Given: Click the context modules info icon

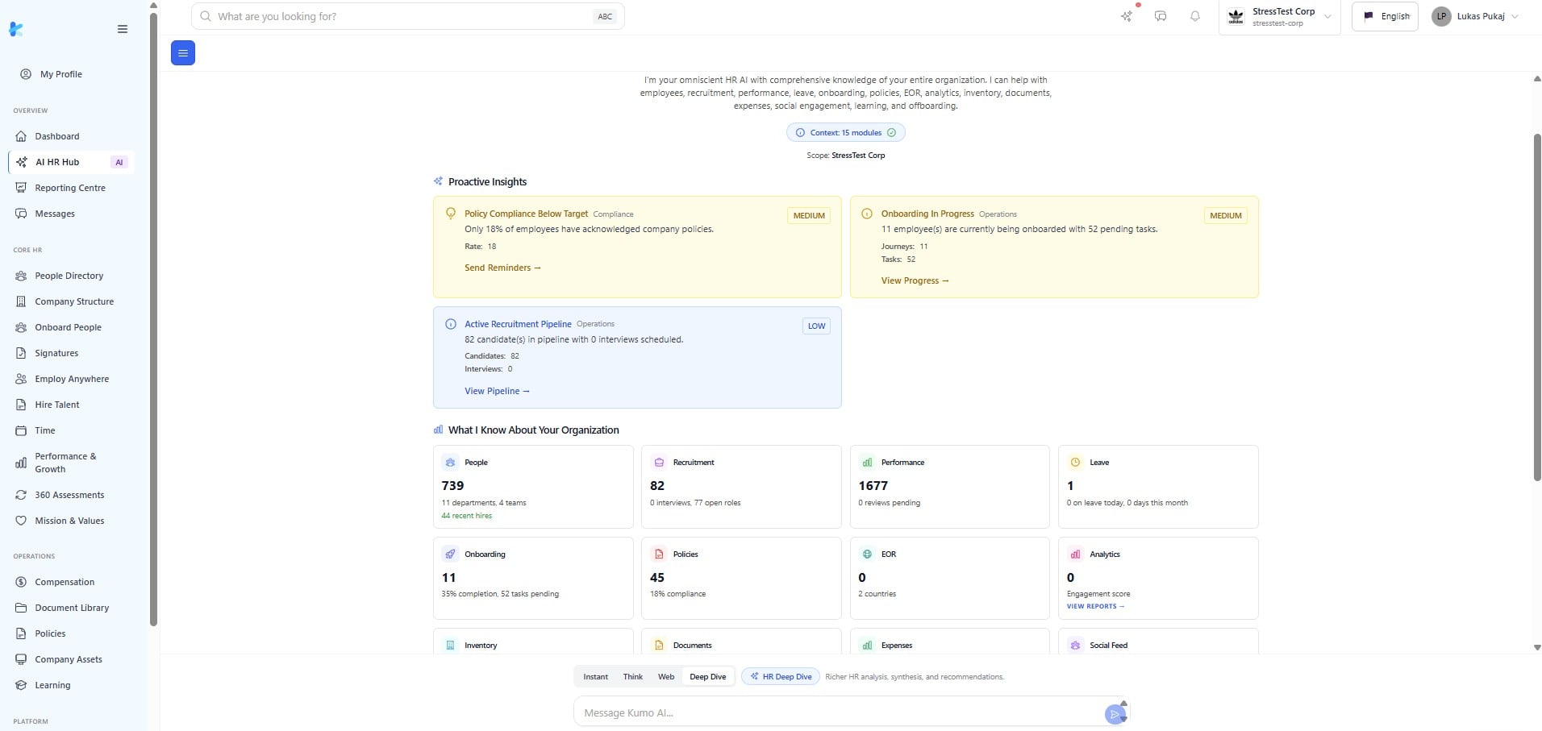Looking at the screenshot, I should (800, 133).
